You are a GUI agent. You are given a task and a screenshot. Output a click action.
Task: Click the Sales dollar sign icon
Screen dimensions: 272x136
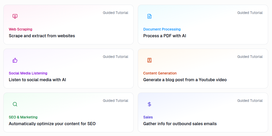149,104
